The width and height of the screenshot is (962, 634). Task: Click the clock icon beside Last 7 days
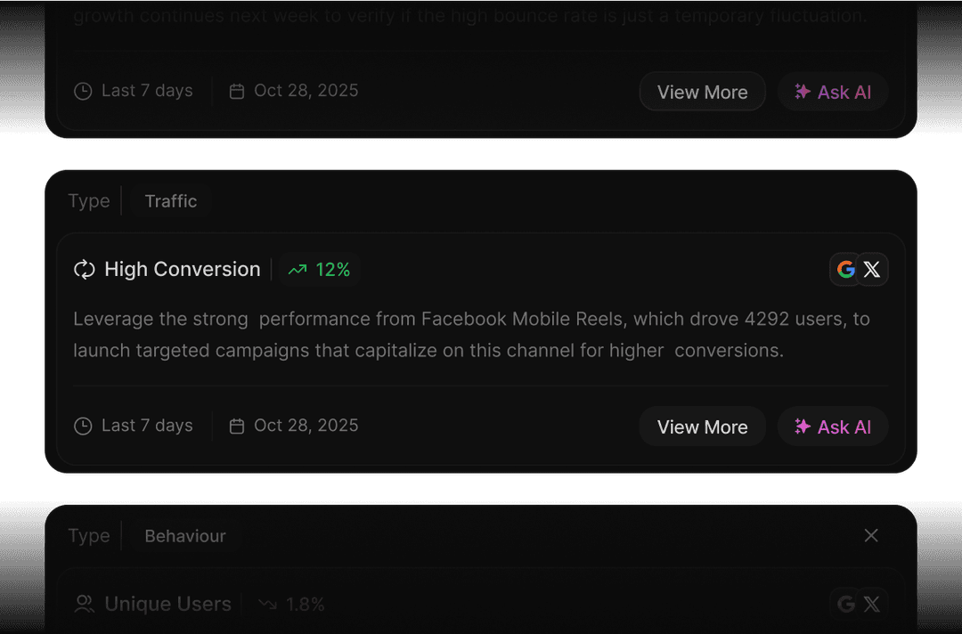click(x=83, y=426)
